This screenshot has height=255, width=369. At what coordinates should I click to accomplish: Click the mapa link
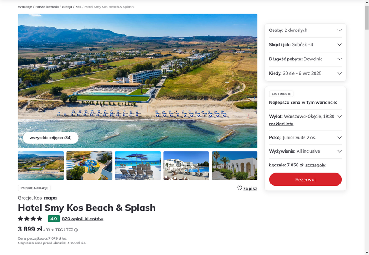pos(50,198)
